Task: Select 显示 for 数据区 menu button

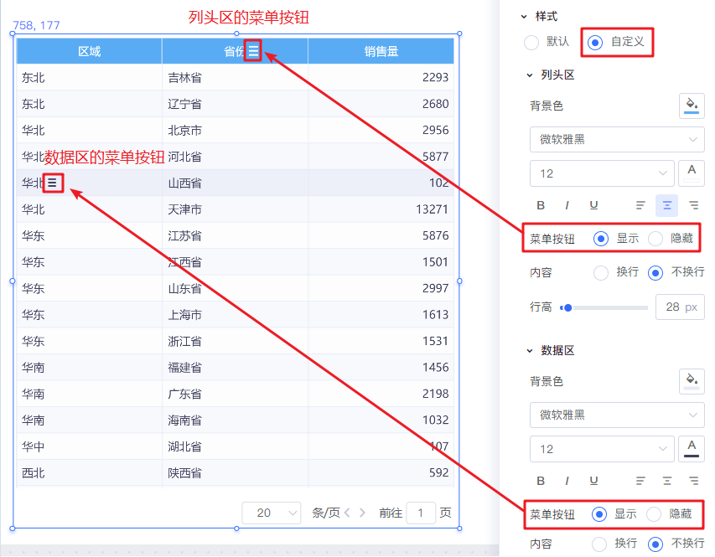Action: 599,514
